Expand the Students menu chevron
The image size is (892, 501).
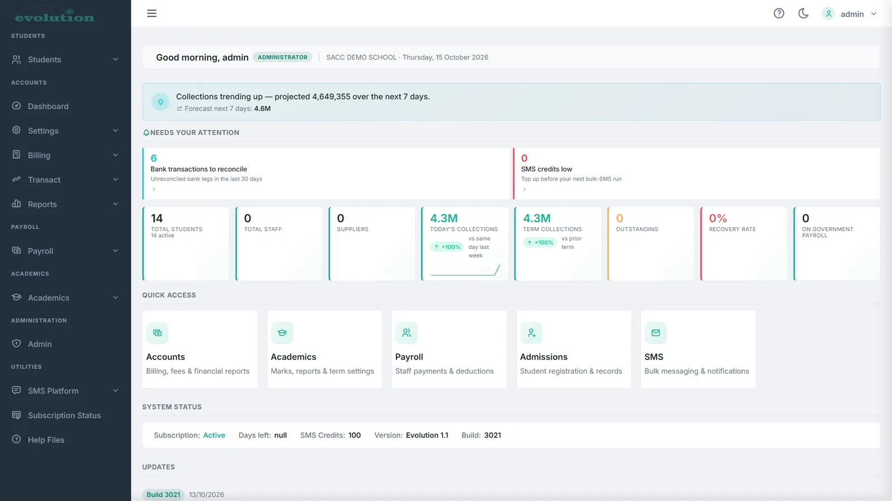point(115,60)
